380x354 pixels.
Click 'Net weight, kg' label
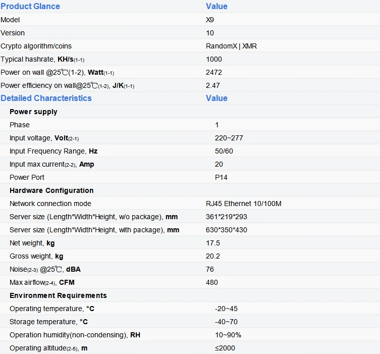click(32, 243)
